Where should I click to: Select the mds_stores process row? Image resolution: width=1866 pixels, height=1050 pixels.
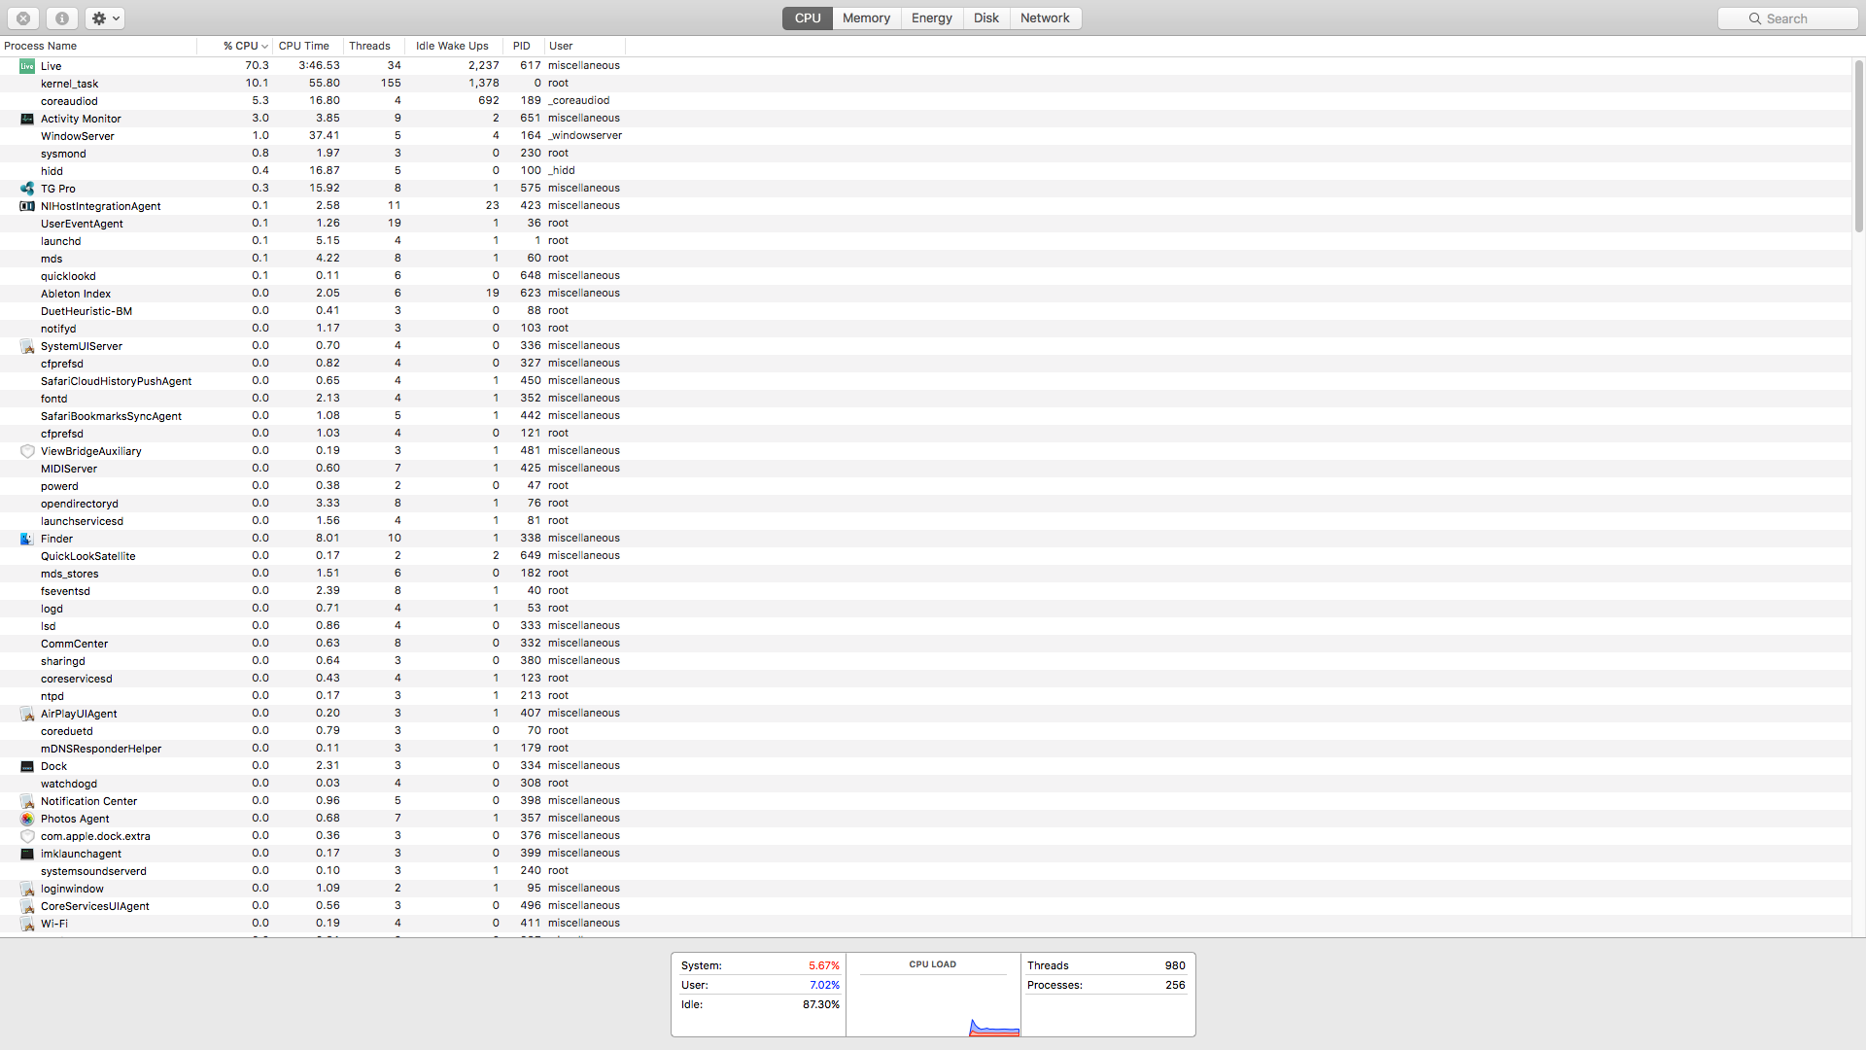point(925,574)
